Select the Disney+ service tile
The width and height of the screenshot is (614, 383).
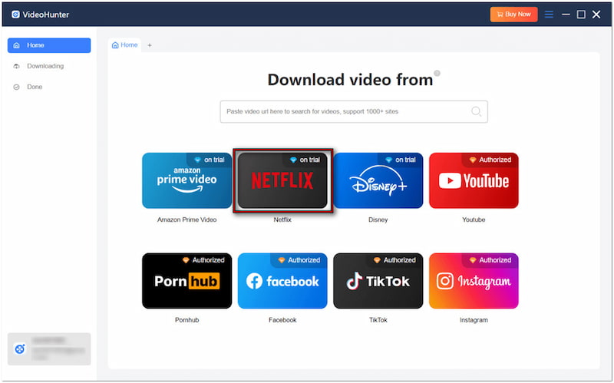378,181
